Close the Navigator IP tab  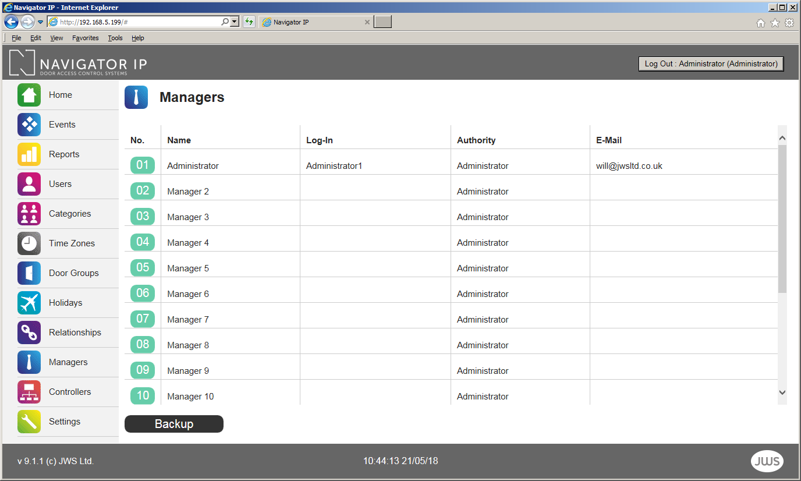367,22
